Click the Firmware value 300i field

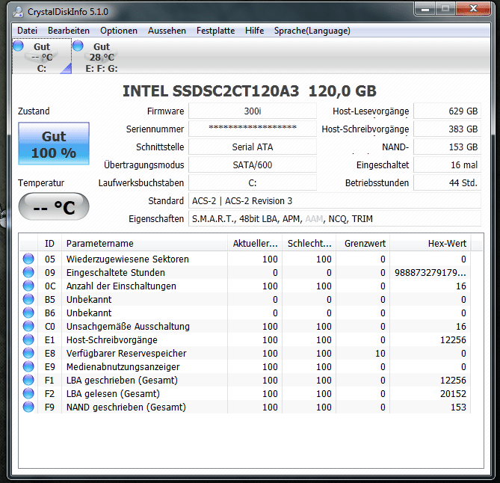pyautogui.click(x=253, y=111)
